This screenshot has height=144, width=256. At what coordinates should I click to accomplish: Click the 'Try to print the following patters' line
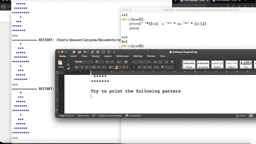point(136,91)
